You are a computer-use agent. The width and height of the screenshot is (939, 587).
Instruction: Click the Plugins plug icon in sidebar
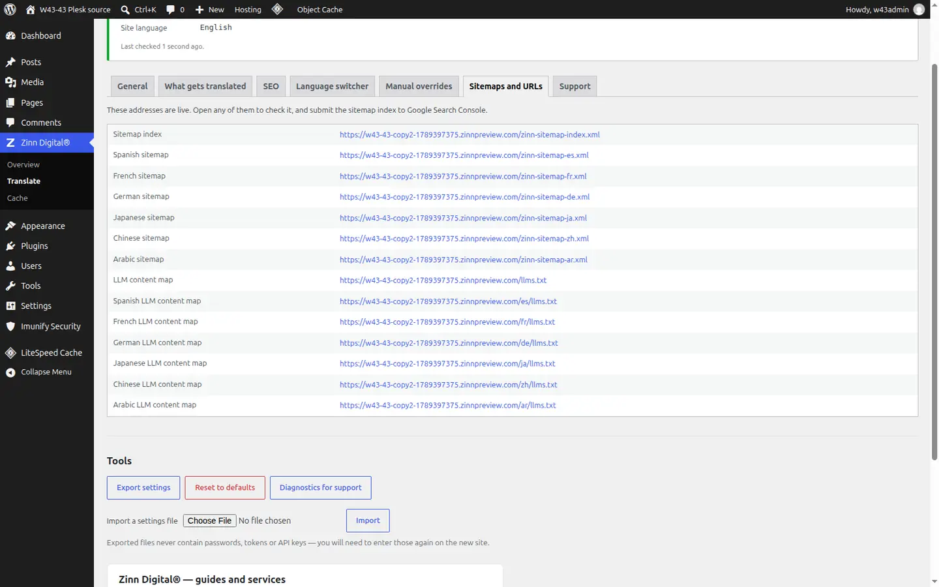pos(10,246)
